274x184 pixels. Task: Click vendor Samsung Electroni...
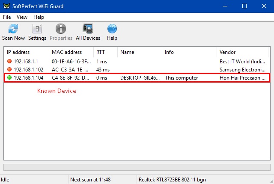243,70
